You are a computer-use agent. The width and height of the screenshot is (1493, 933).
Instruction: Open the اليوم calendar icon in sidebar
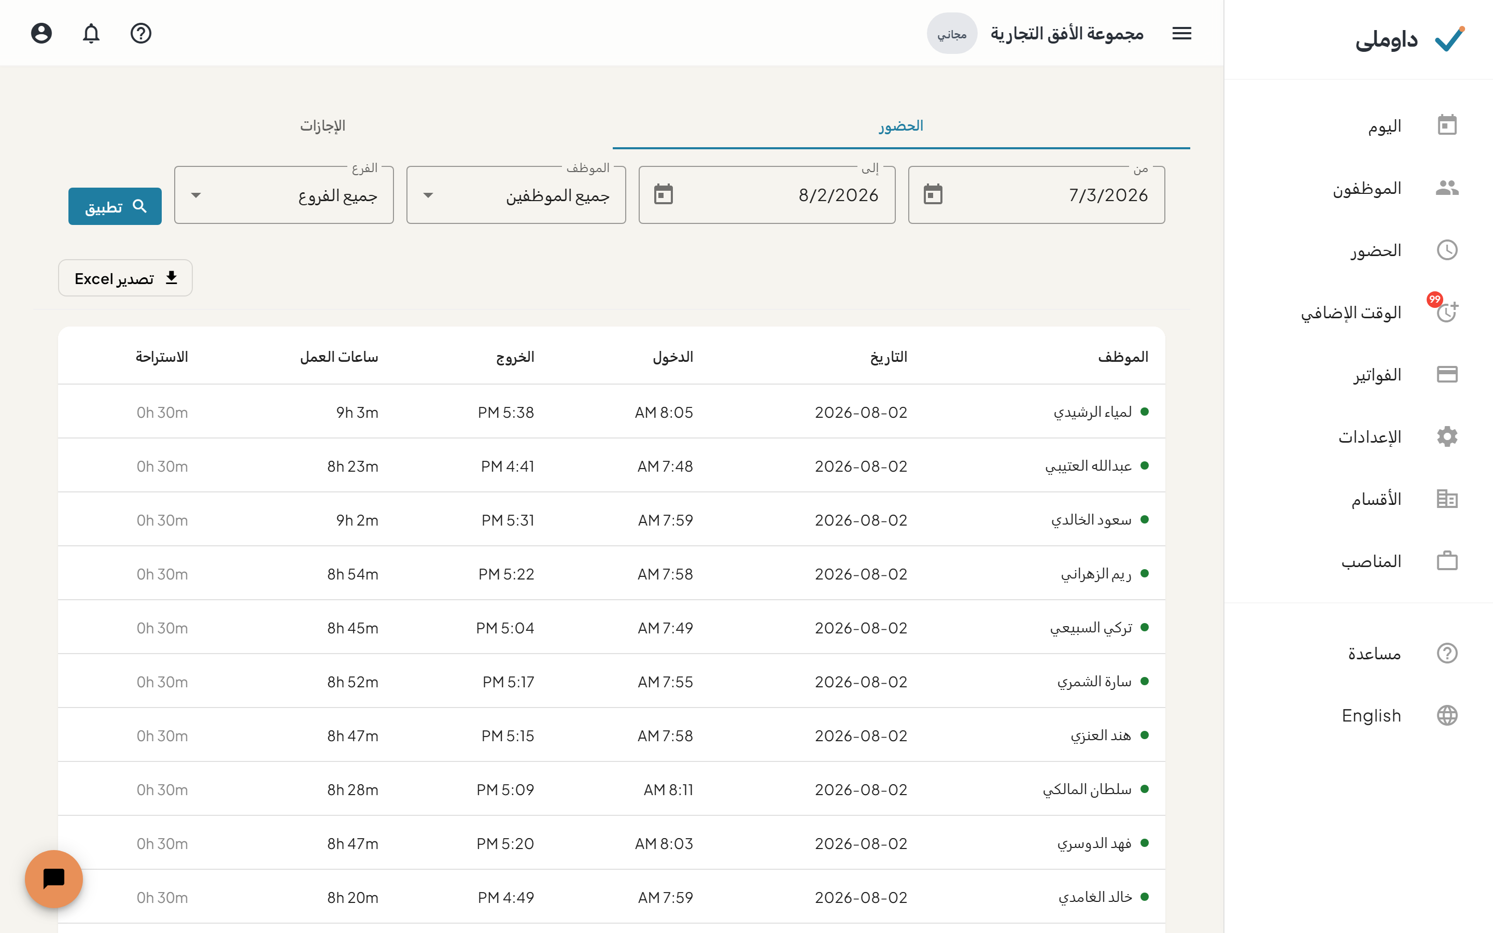pyautogui.click(x=1447, y=125)
